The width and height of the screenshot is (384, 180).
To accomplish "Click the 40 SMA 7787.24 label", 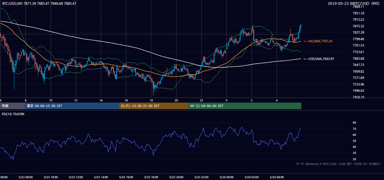I will [318, 41].
